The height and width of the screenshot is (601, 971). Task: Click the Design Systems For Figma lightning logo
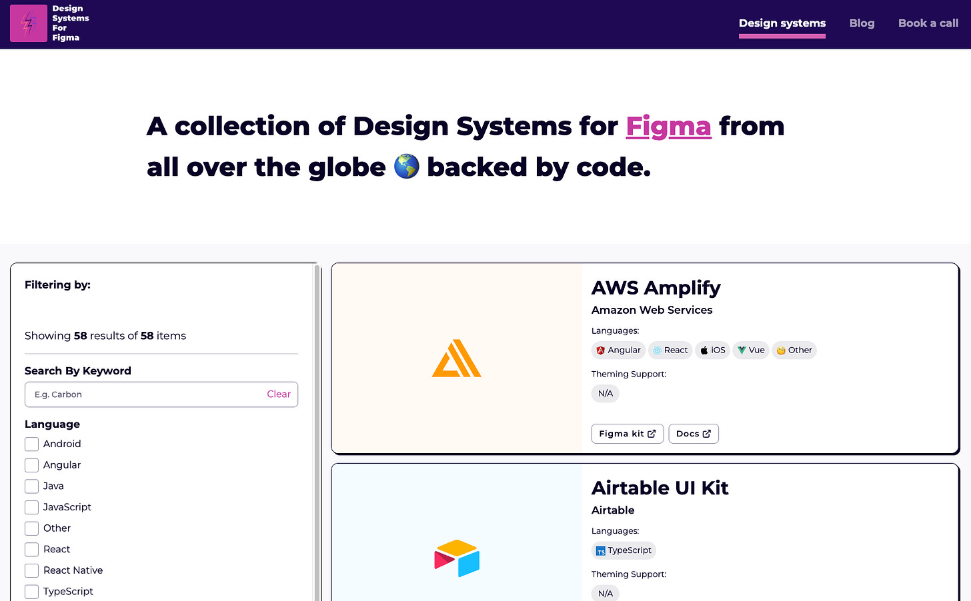(x=29, y=23)
